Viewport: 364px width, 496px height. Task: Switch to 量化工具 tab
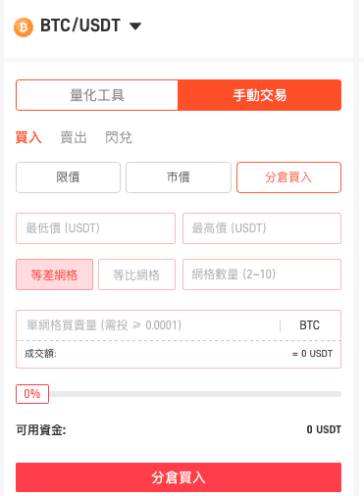click(x=97, y=95)
